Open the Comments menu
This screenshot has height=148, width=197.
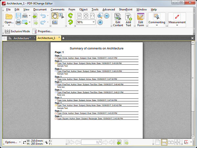point(57,9)
